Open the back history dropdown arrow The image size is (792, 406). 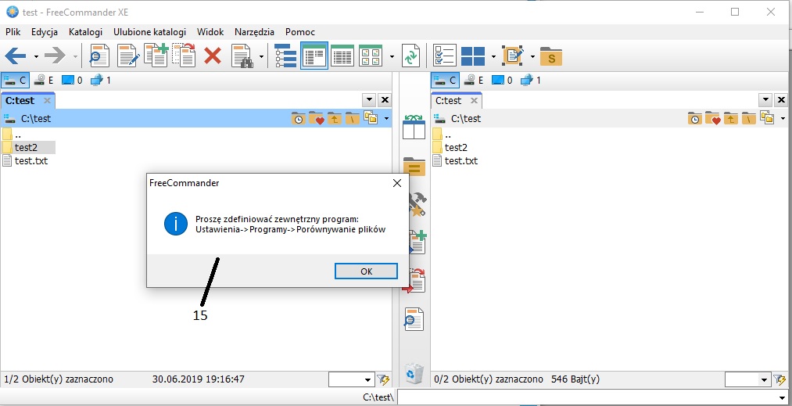[x=36, y=56]
